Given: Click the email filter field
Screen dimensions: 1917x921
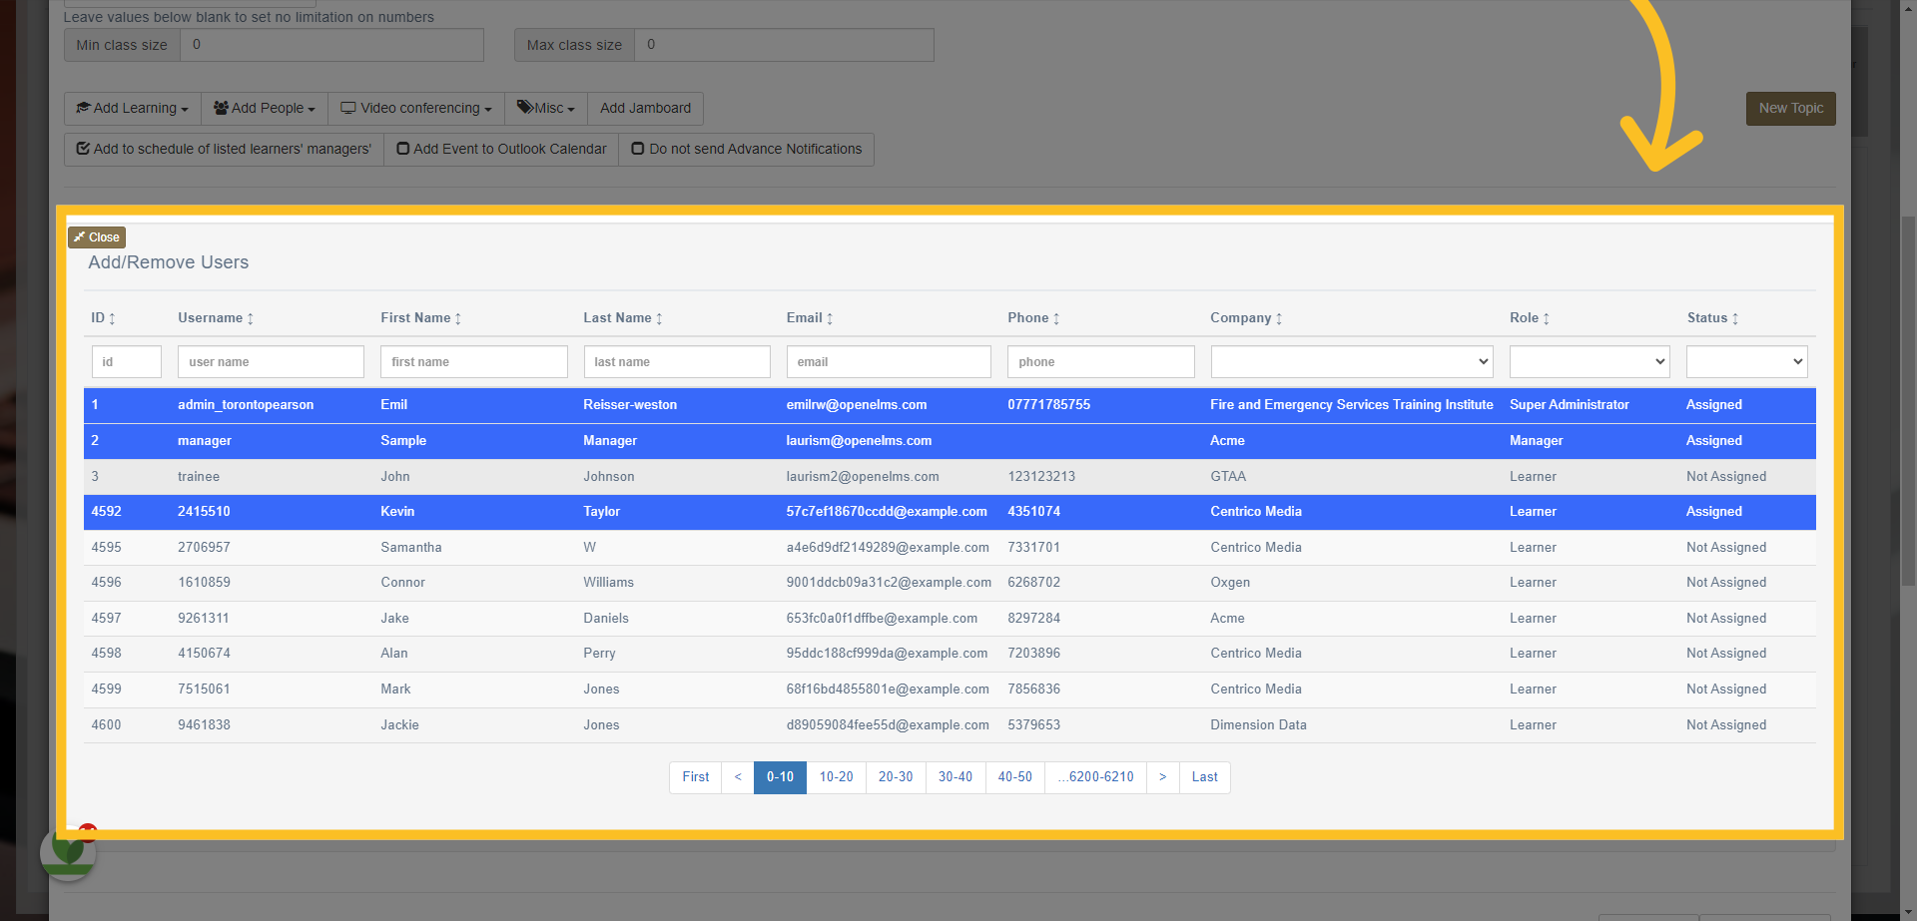Looking at the screenshot, I should 889,361.
